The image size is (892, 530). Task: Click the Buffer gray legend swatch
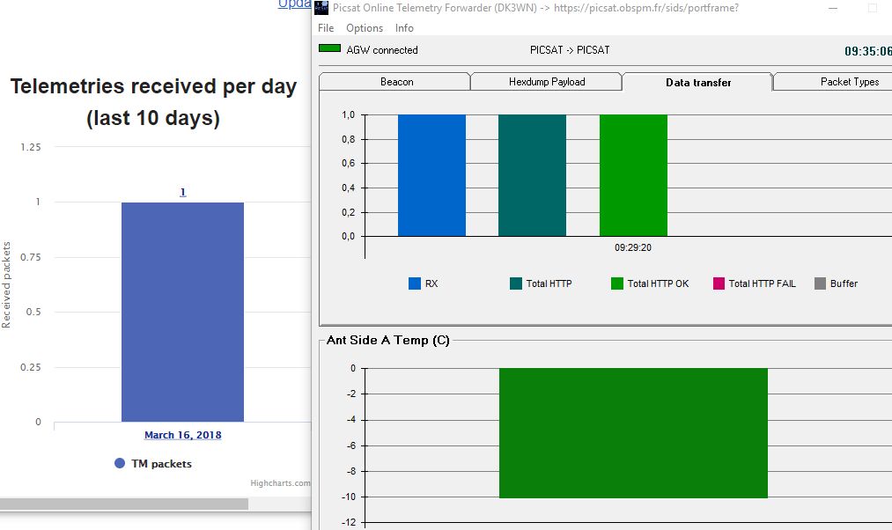click(820, 283)
